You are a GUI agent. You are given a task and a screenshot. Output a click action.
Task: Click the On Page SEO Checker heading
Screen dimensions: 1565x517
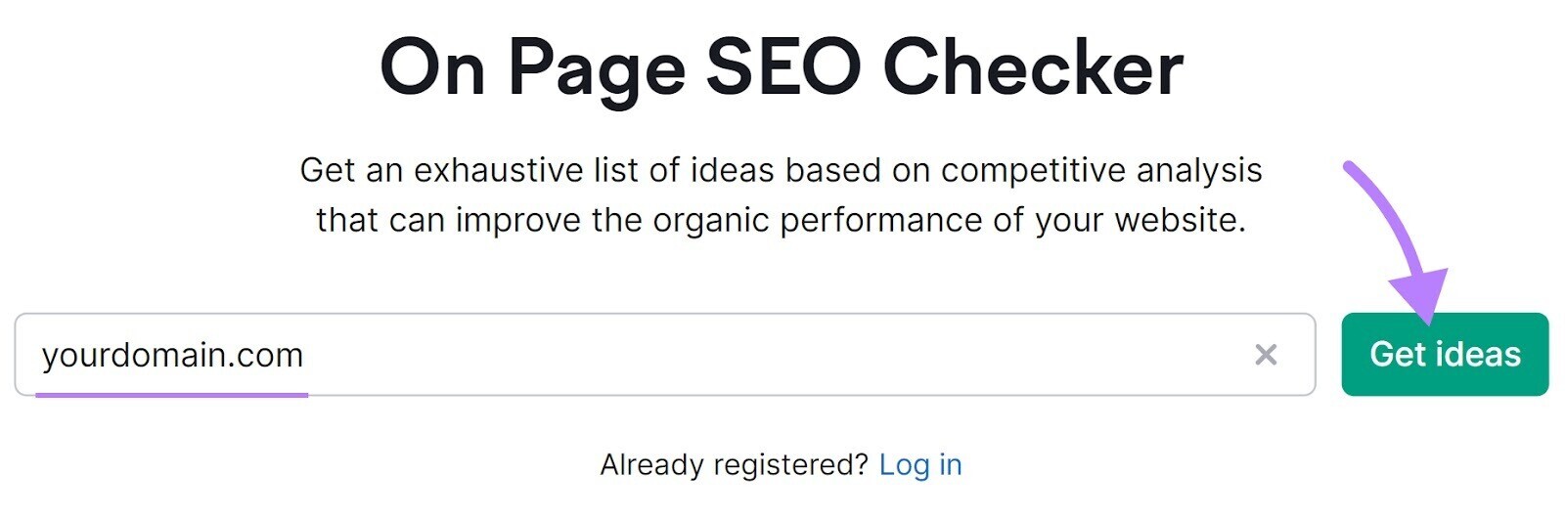pyautogui.click(x=781, y=68)
